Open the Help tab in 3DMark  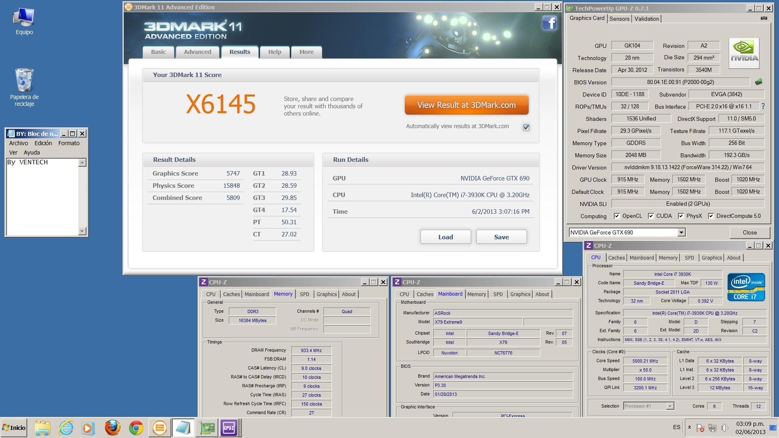pos(275,52)
